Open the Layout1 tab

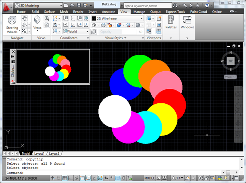point(39,154)
